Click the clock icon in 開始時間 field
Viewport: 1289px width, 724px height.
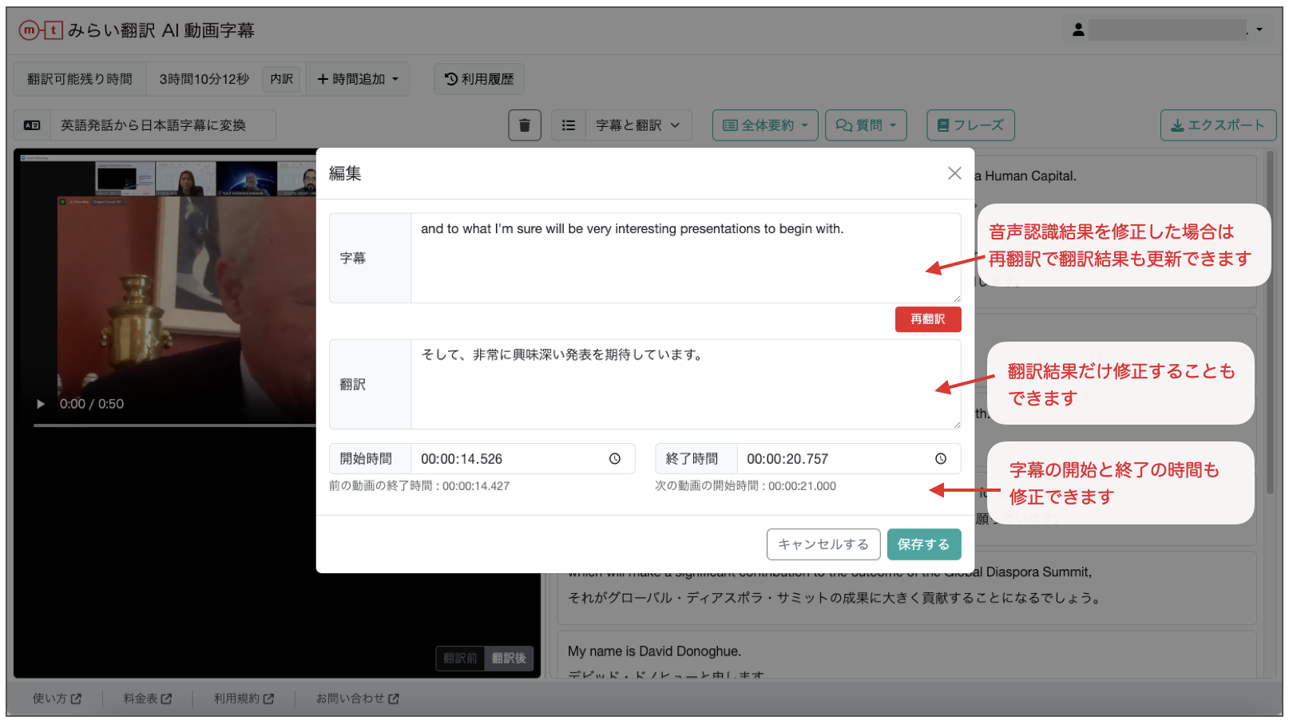pos(615,459)
